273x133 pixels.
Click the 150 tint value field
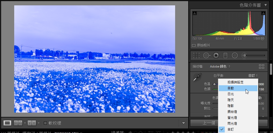pyautogui.click(x=261, y=89)
